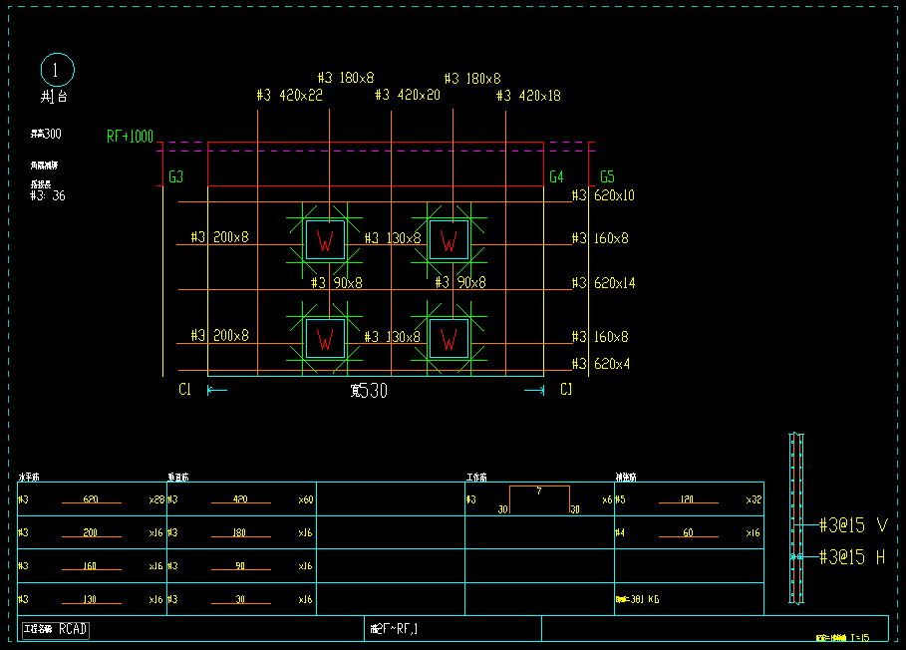Viewport: 906px width, 650px height.
Task: Select the lower-right W opening symbol
Action: (x=449, y=339)
